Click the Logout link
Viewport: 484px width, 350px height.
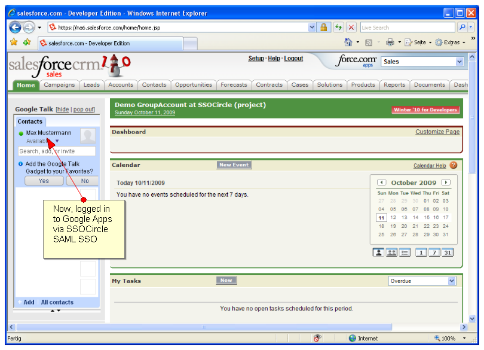pyautogui.click(x=293, y=59)
